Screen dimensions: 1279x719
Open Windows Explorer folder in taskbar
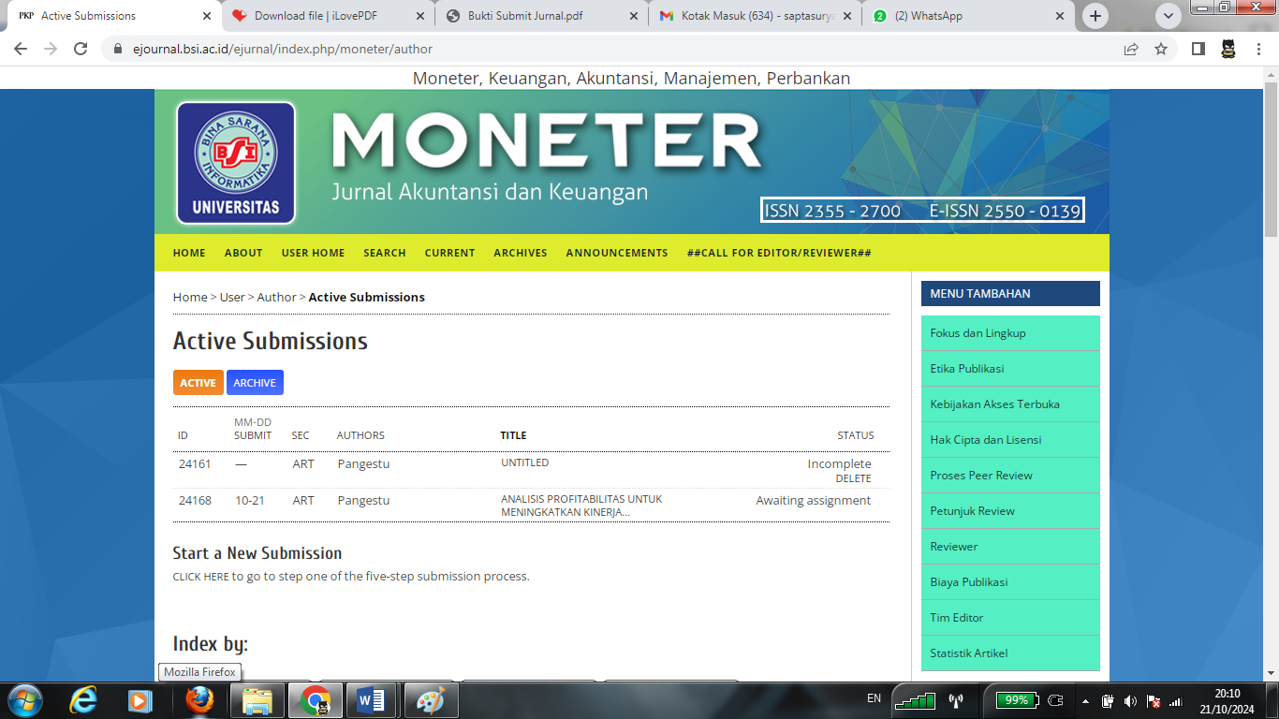tap(257, 700)
